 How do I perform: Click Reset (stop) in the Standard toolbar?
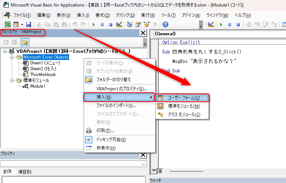pyautogui.click(x=110, y=24)
